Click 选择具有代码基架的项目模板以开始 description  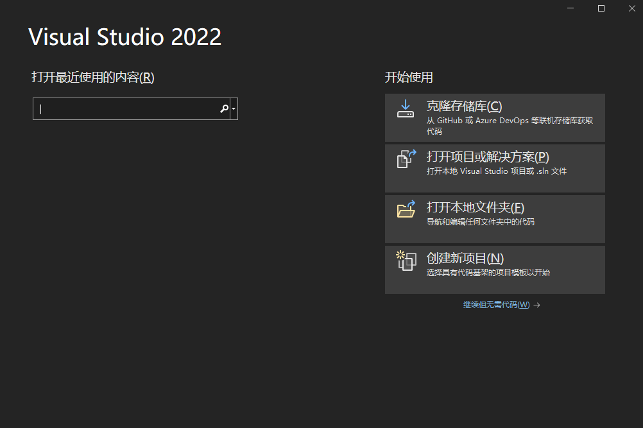[488, 273]
